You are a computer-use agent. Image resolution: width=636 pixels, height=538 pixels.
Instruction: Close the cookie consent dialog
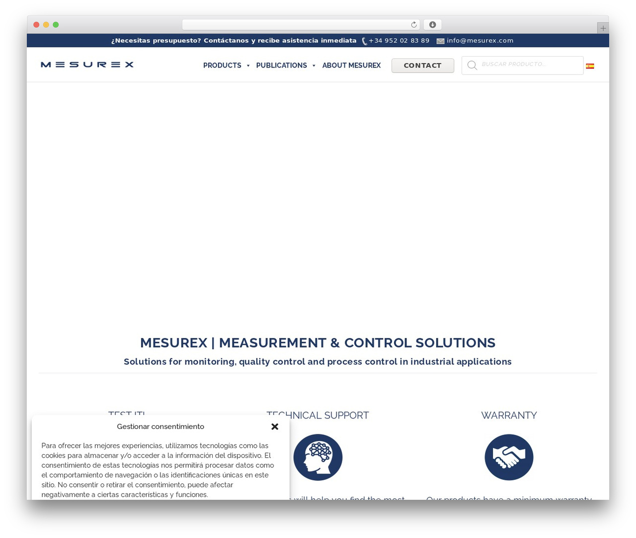(275, 426)
